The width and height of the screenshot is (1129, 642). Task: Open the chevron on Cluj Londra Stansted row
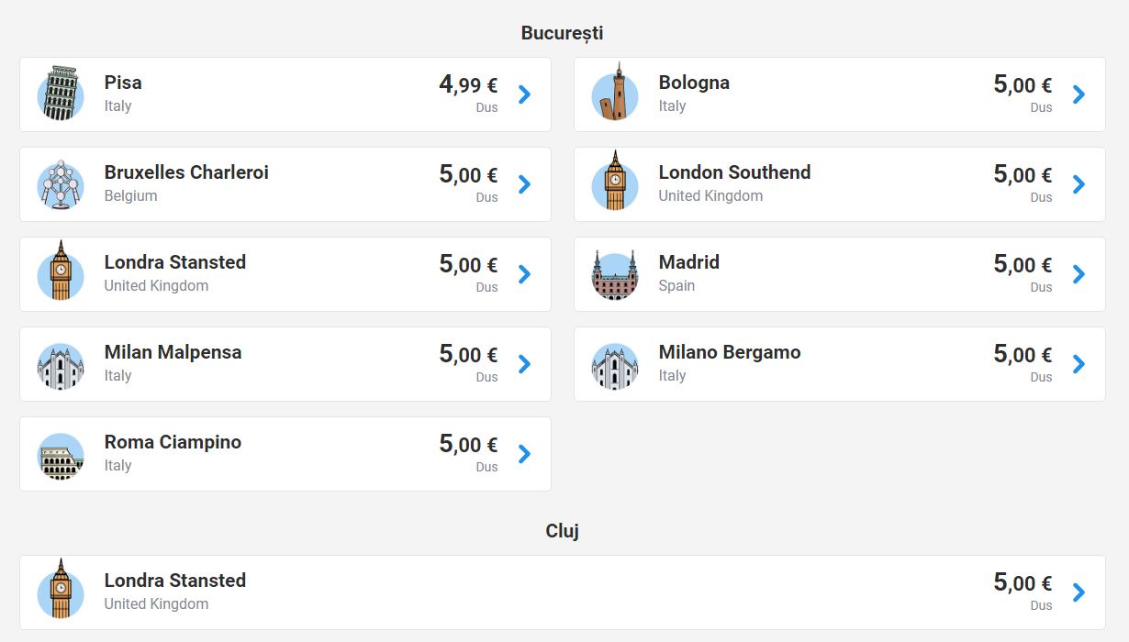coord(1079,592)
